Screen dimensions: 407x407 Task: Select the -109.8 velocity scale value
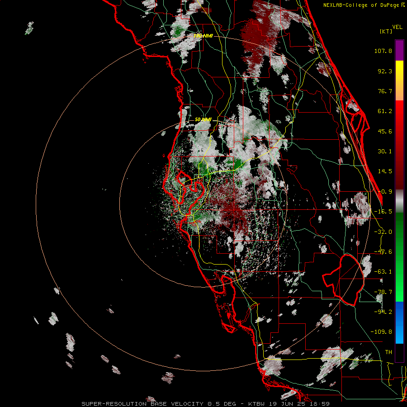(381, 332)
